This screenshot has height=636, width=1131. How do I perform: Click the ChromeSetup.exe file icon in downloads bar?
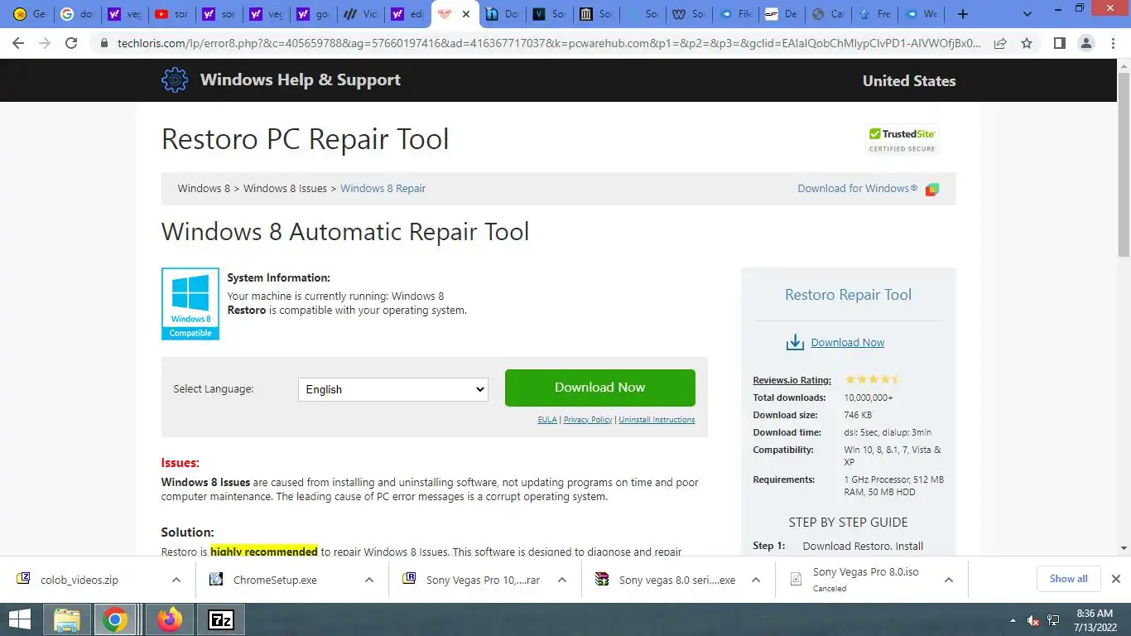(216, 579)
